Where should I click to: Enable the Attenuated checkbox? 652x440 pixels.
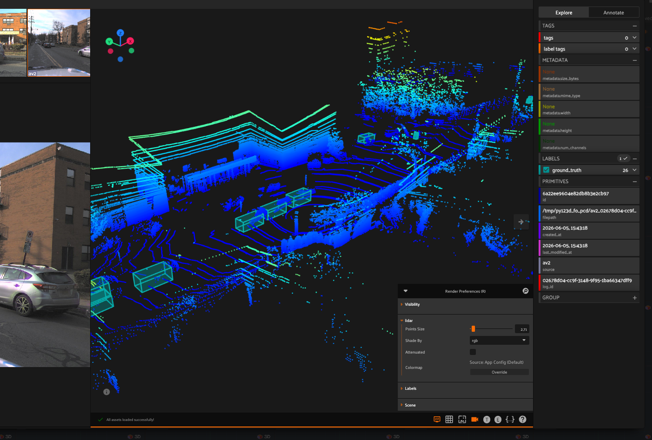tap(473, 352)
